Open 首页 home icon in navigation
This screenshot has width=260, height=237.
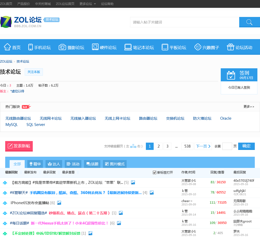8,47
